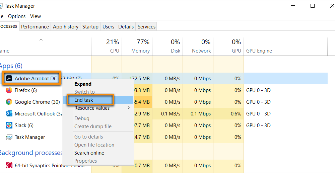This screenshot has height=173, width=335.
Task: Click the Synaptics Pointing process icon
Action: [9, 165]
